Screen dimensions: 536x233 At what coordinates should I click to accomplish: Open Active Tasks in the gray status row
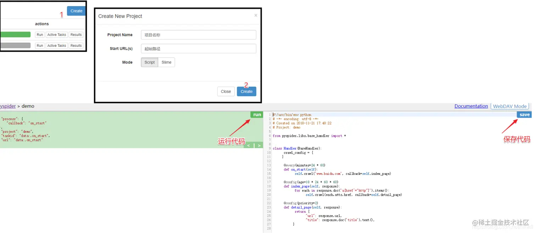pos(57,46)
